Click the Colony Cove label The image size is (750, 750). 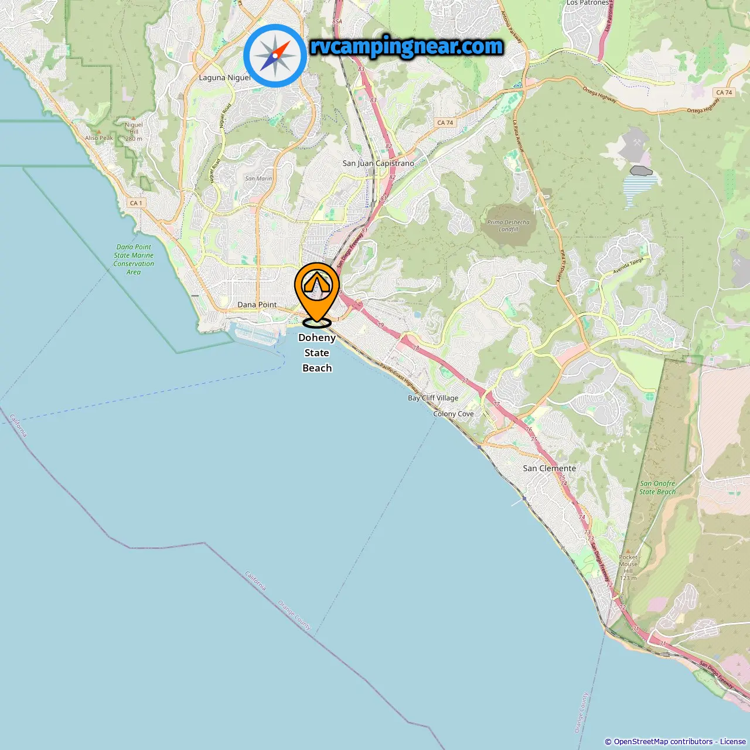click(454, 414)
